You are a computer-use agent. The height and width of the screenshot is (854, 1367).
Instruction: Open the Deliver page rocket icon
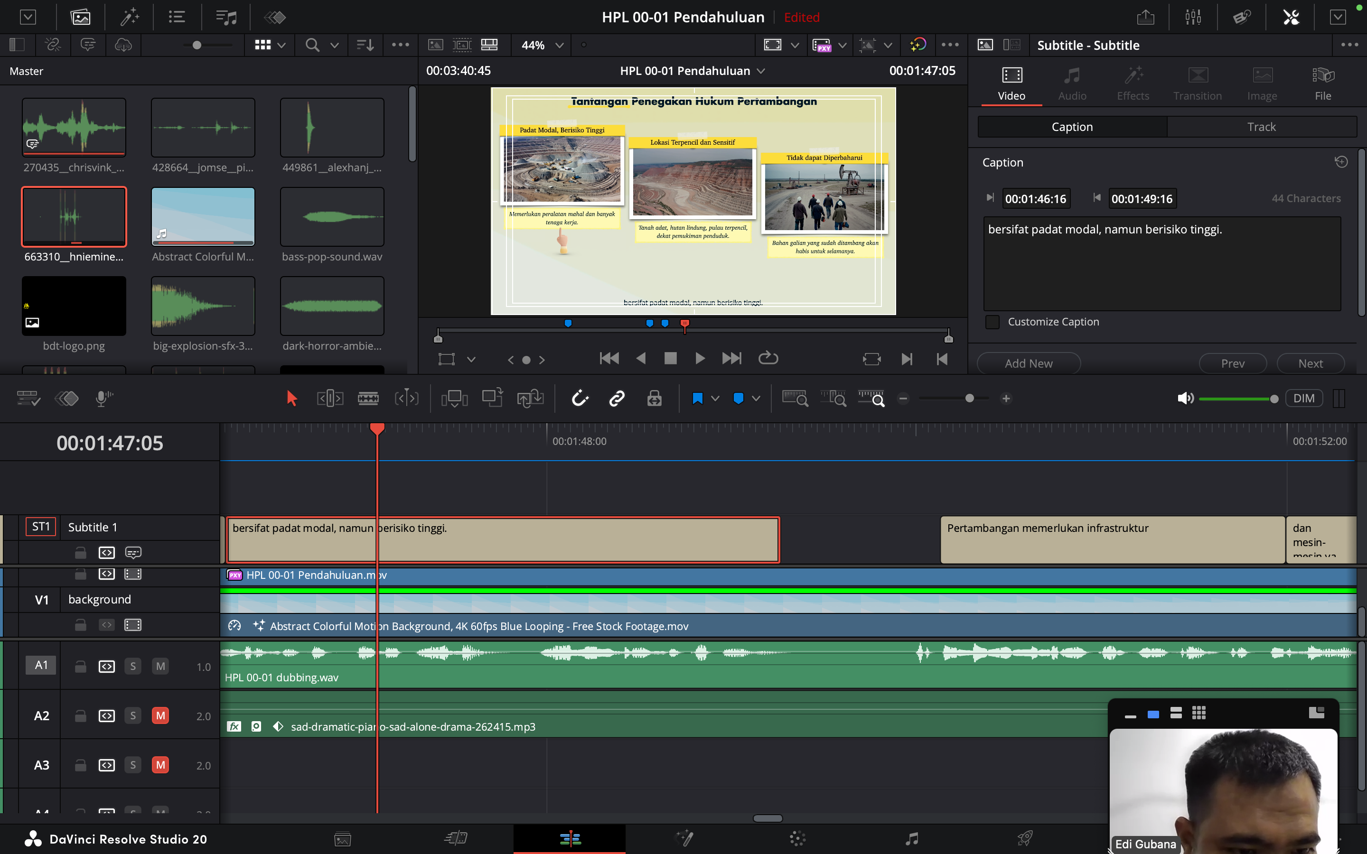tap(1025, 839)
